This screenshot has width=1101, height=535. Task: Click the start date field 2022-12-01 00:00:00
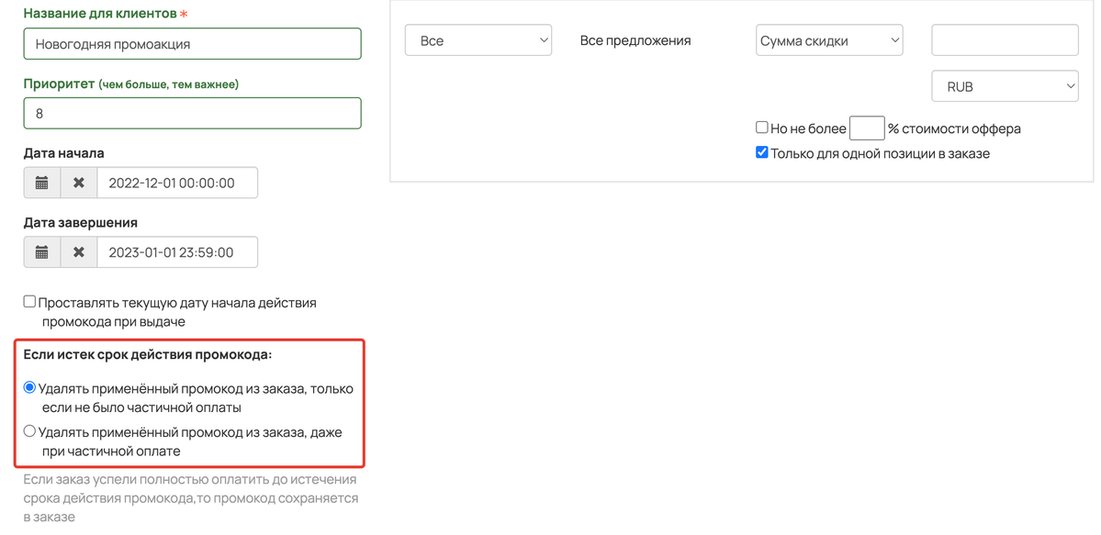(x=177, y=183)
